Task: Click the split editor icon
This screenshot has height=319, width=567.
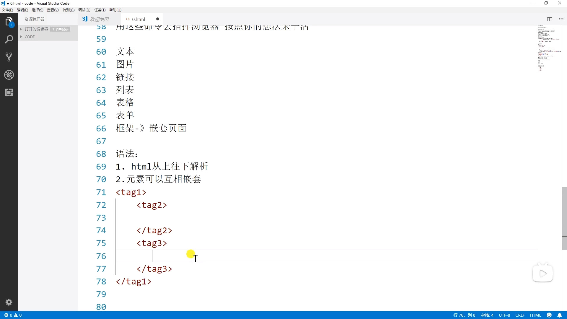Action: coord(550,19)
